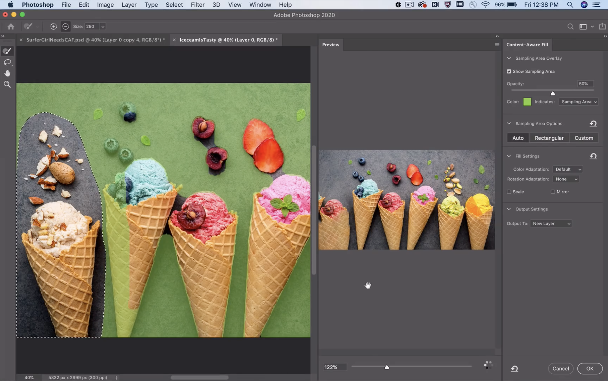Click the Wi-Fi status icon
Viewport: 608px width, 381px height.
click(x=486, y=5)
